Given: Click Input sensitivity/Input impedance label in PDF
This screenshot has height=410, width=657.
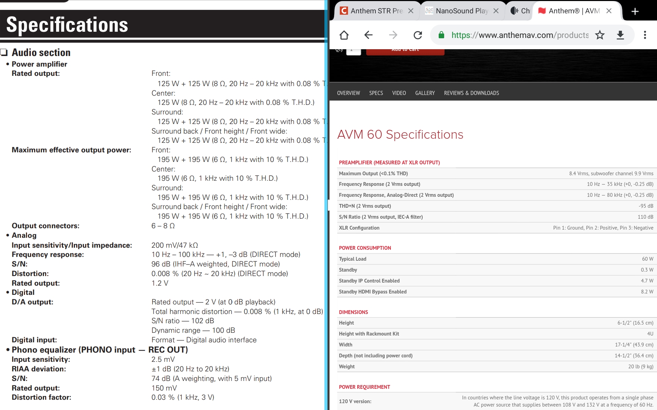Looking at the screenshot, I should pos(72,245).
